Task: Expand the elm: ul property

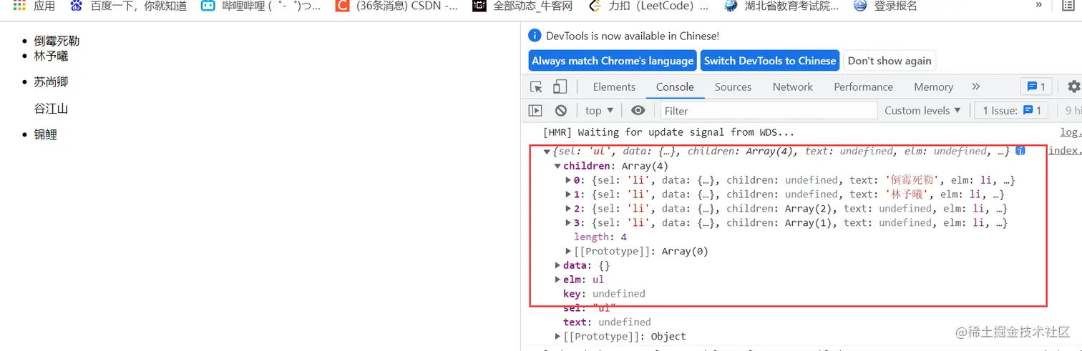Action: 558,280
